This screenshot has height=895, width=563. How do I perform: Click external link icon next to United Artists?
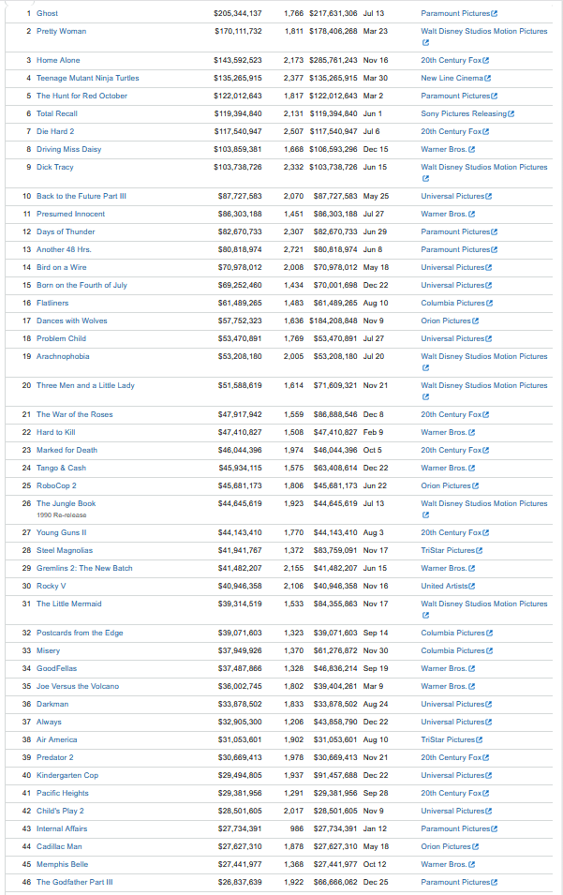pyautogui.click(x=472, y=587)
